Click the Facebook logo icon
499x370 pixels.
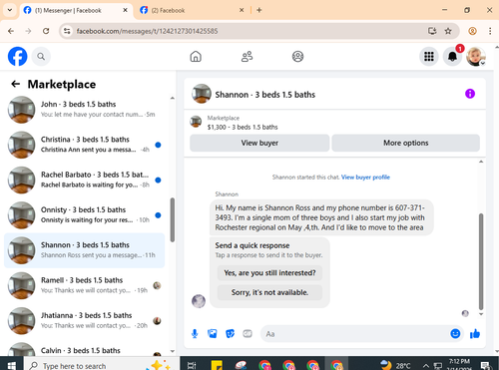pos(18,56)
